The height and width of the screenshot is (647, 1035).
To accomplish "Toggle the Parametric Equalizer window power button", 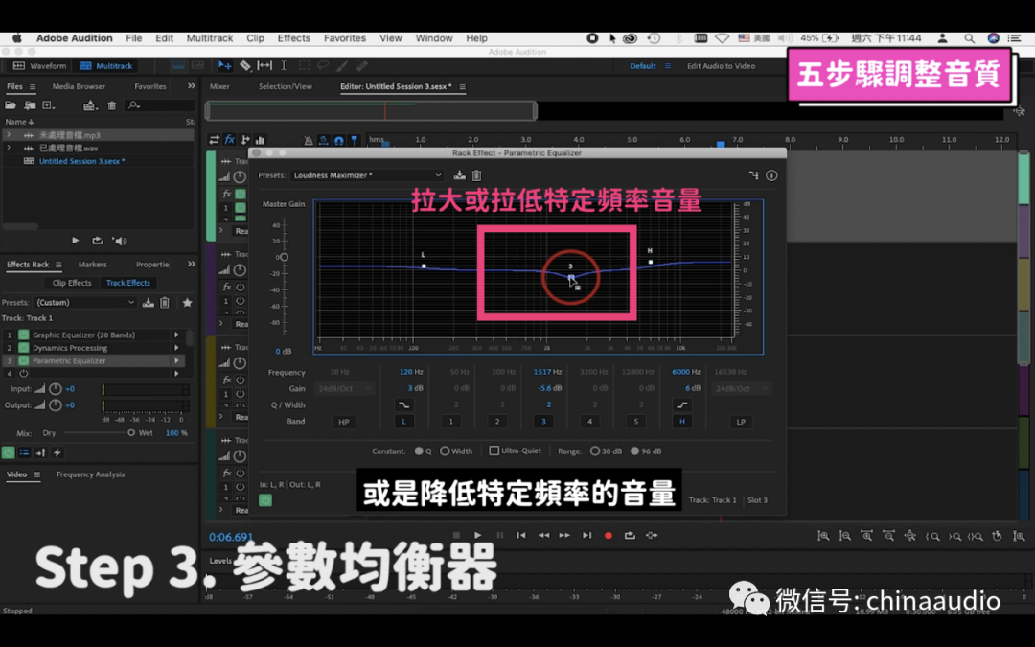I will [265, 499].
